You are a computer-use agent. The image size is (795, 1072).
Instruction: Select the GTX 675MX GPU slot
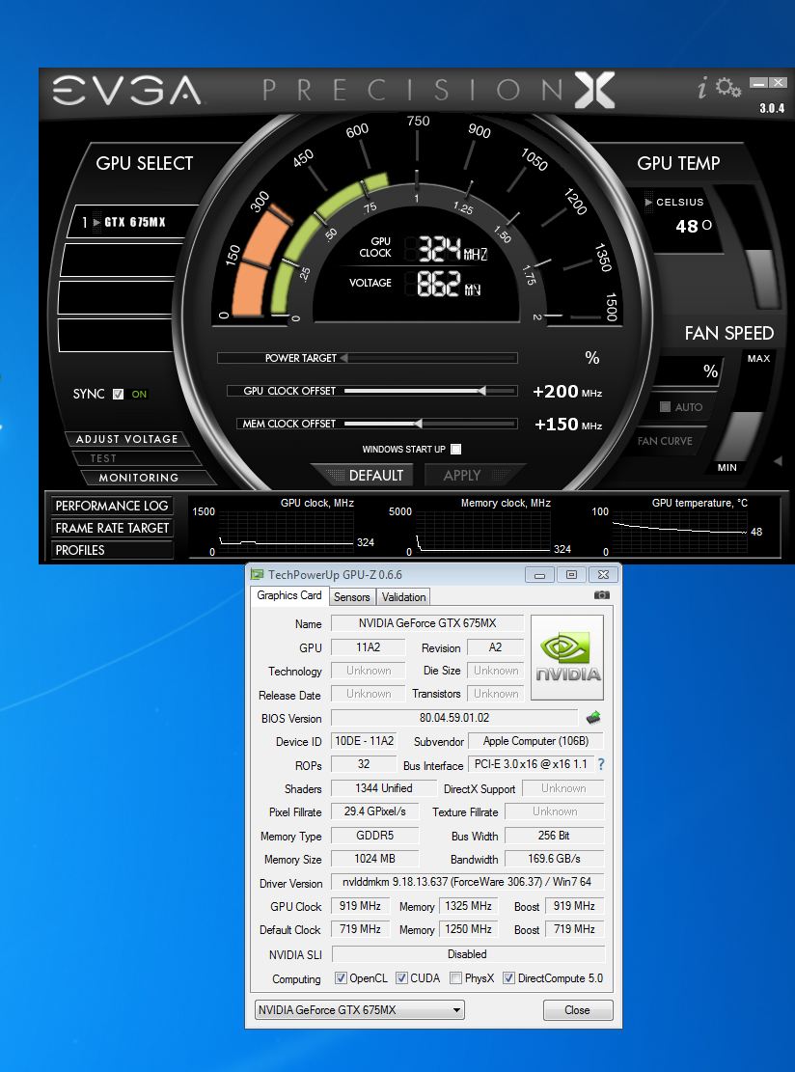click(130, 222)
